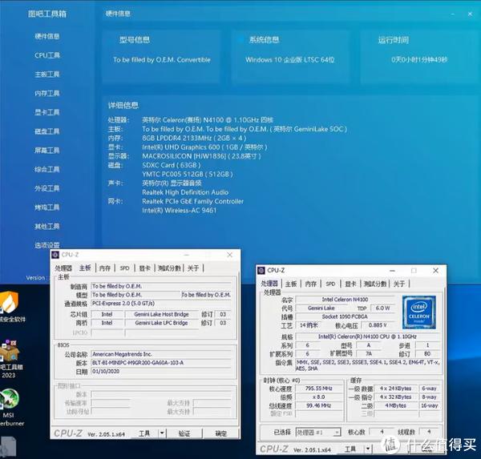Open 显卡工具 in the sidebar
This screenshot has width=481, height=459.
(x=47, y=112)
